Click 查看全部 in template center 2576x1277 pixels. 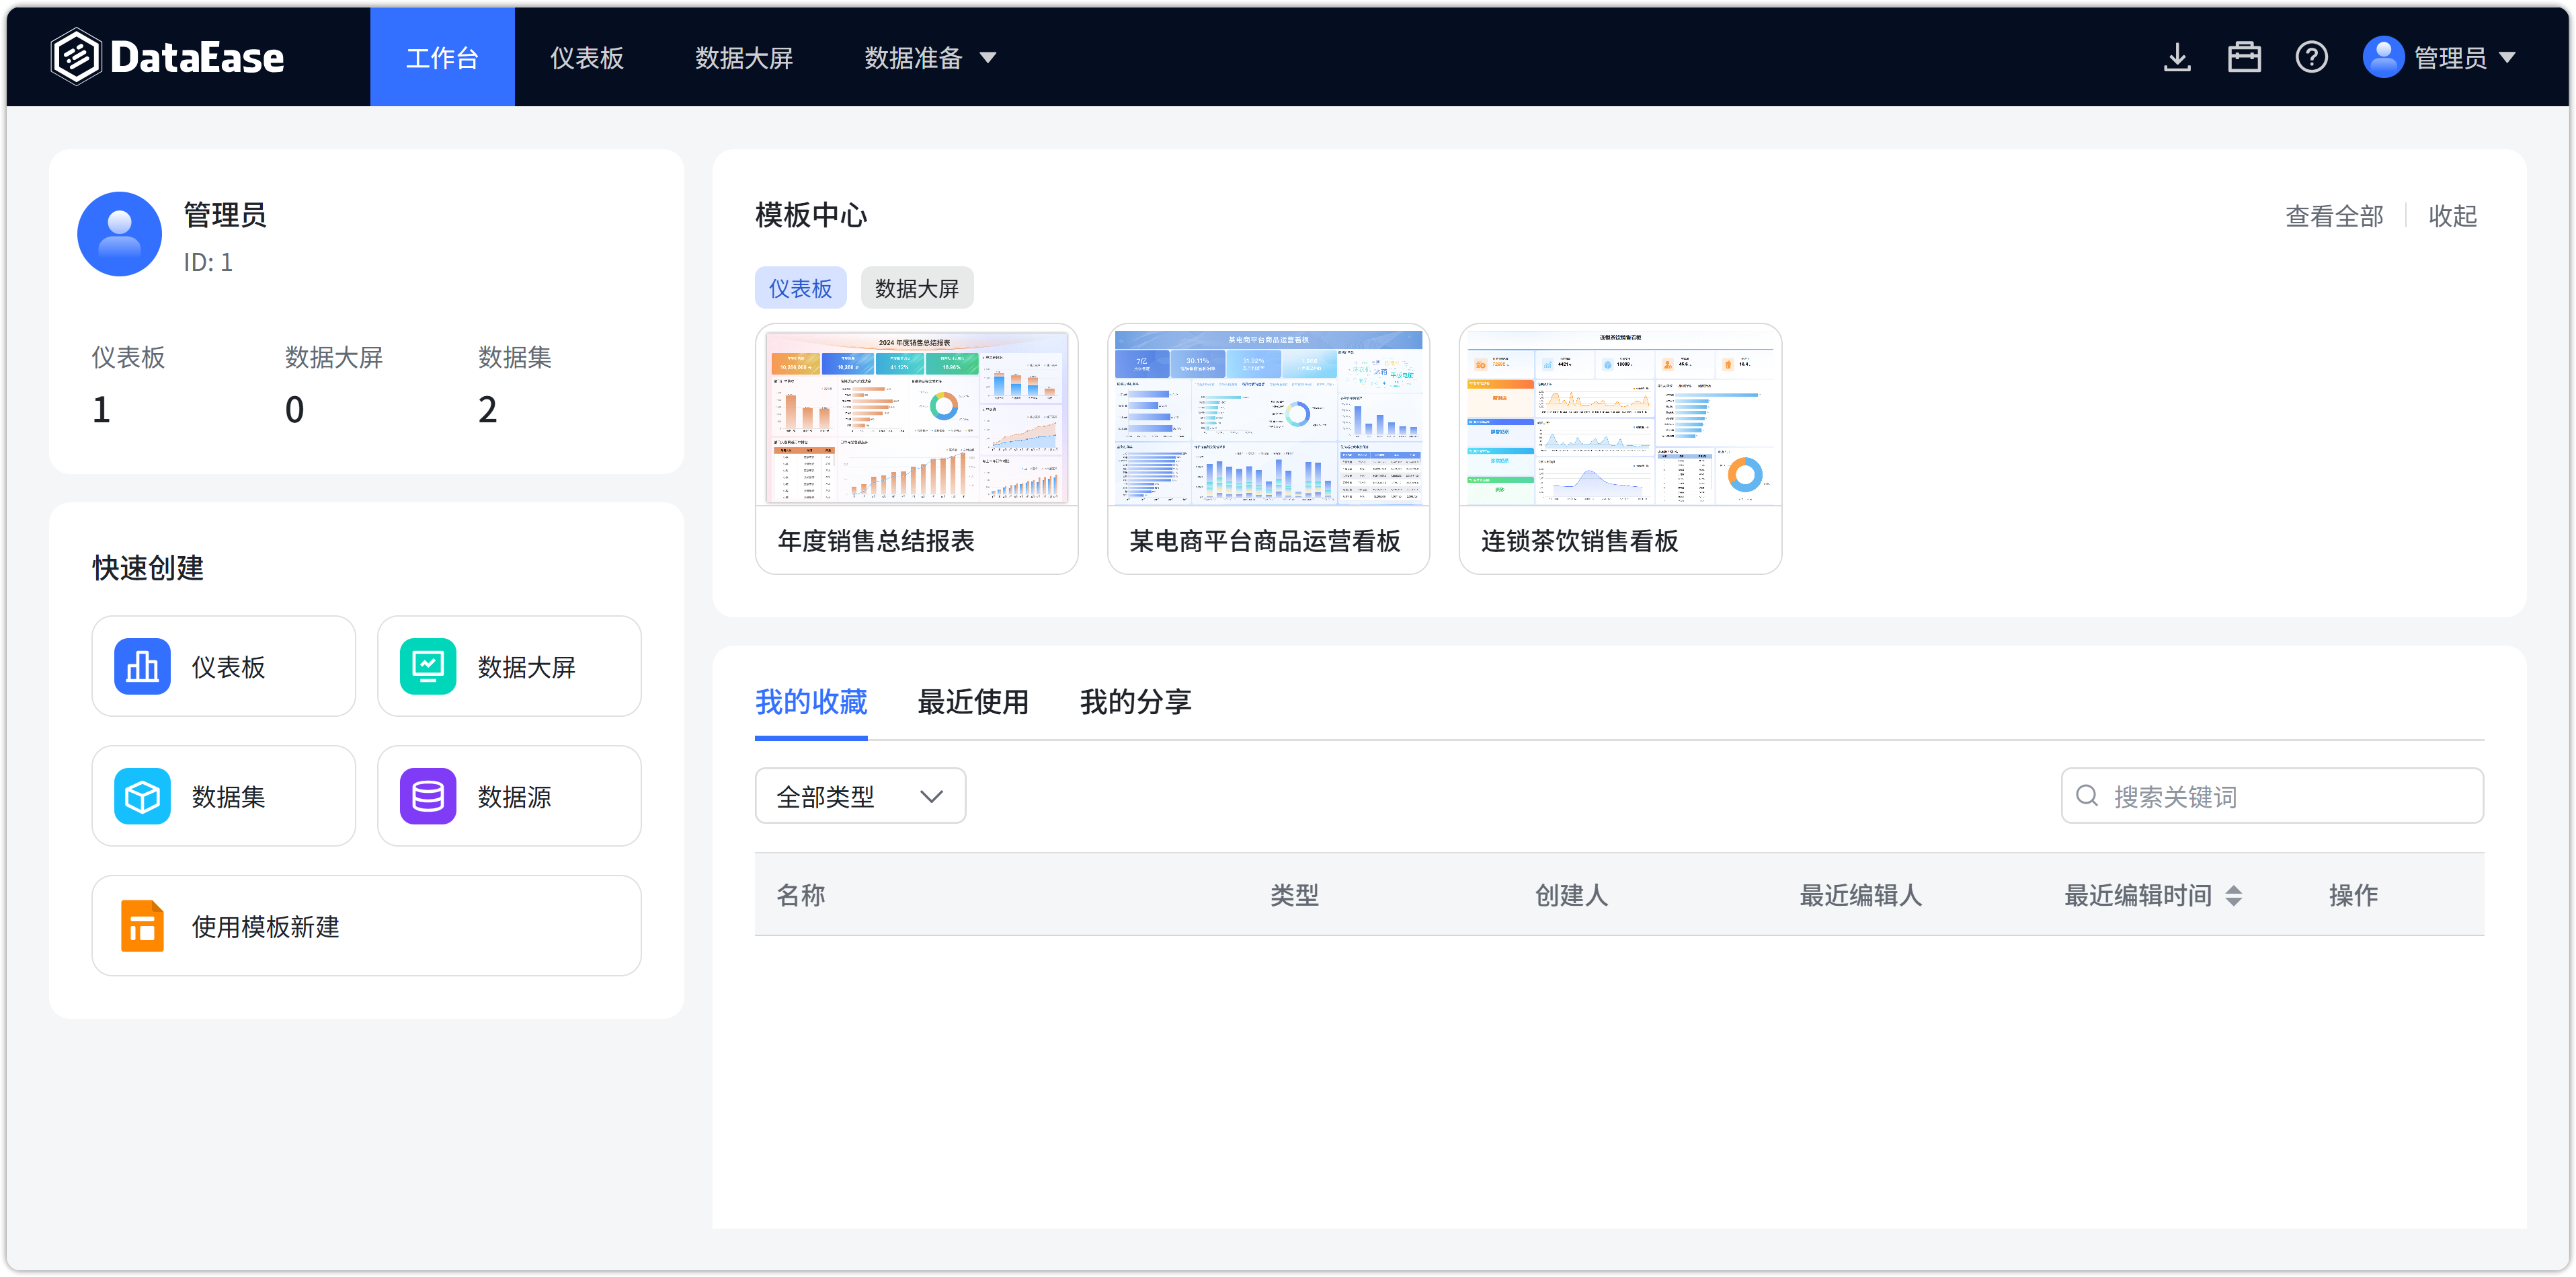pyautogui.click(x=2334, y=216)
